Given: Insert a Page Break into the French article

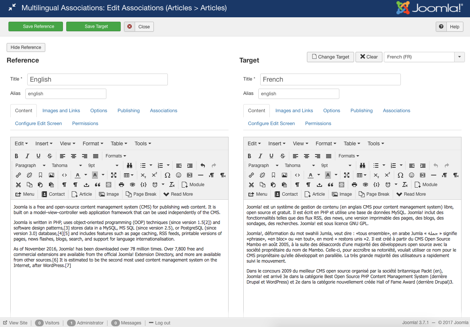Looking at the screenshot, I should pos(374,194).
